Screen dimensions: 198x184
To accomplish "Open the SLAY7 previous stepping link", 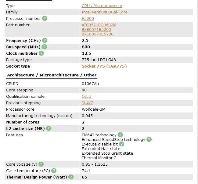I will click(x=87, y=103).
